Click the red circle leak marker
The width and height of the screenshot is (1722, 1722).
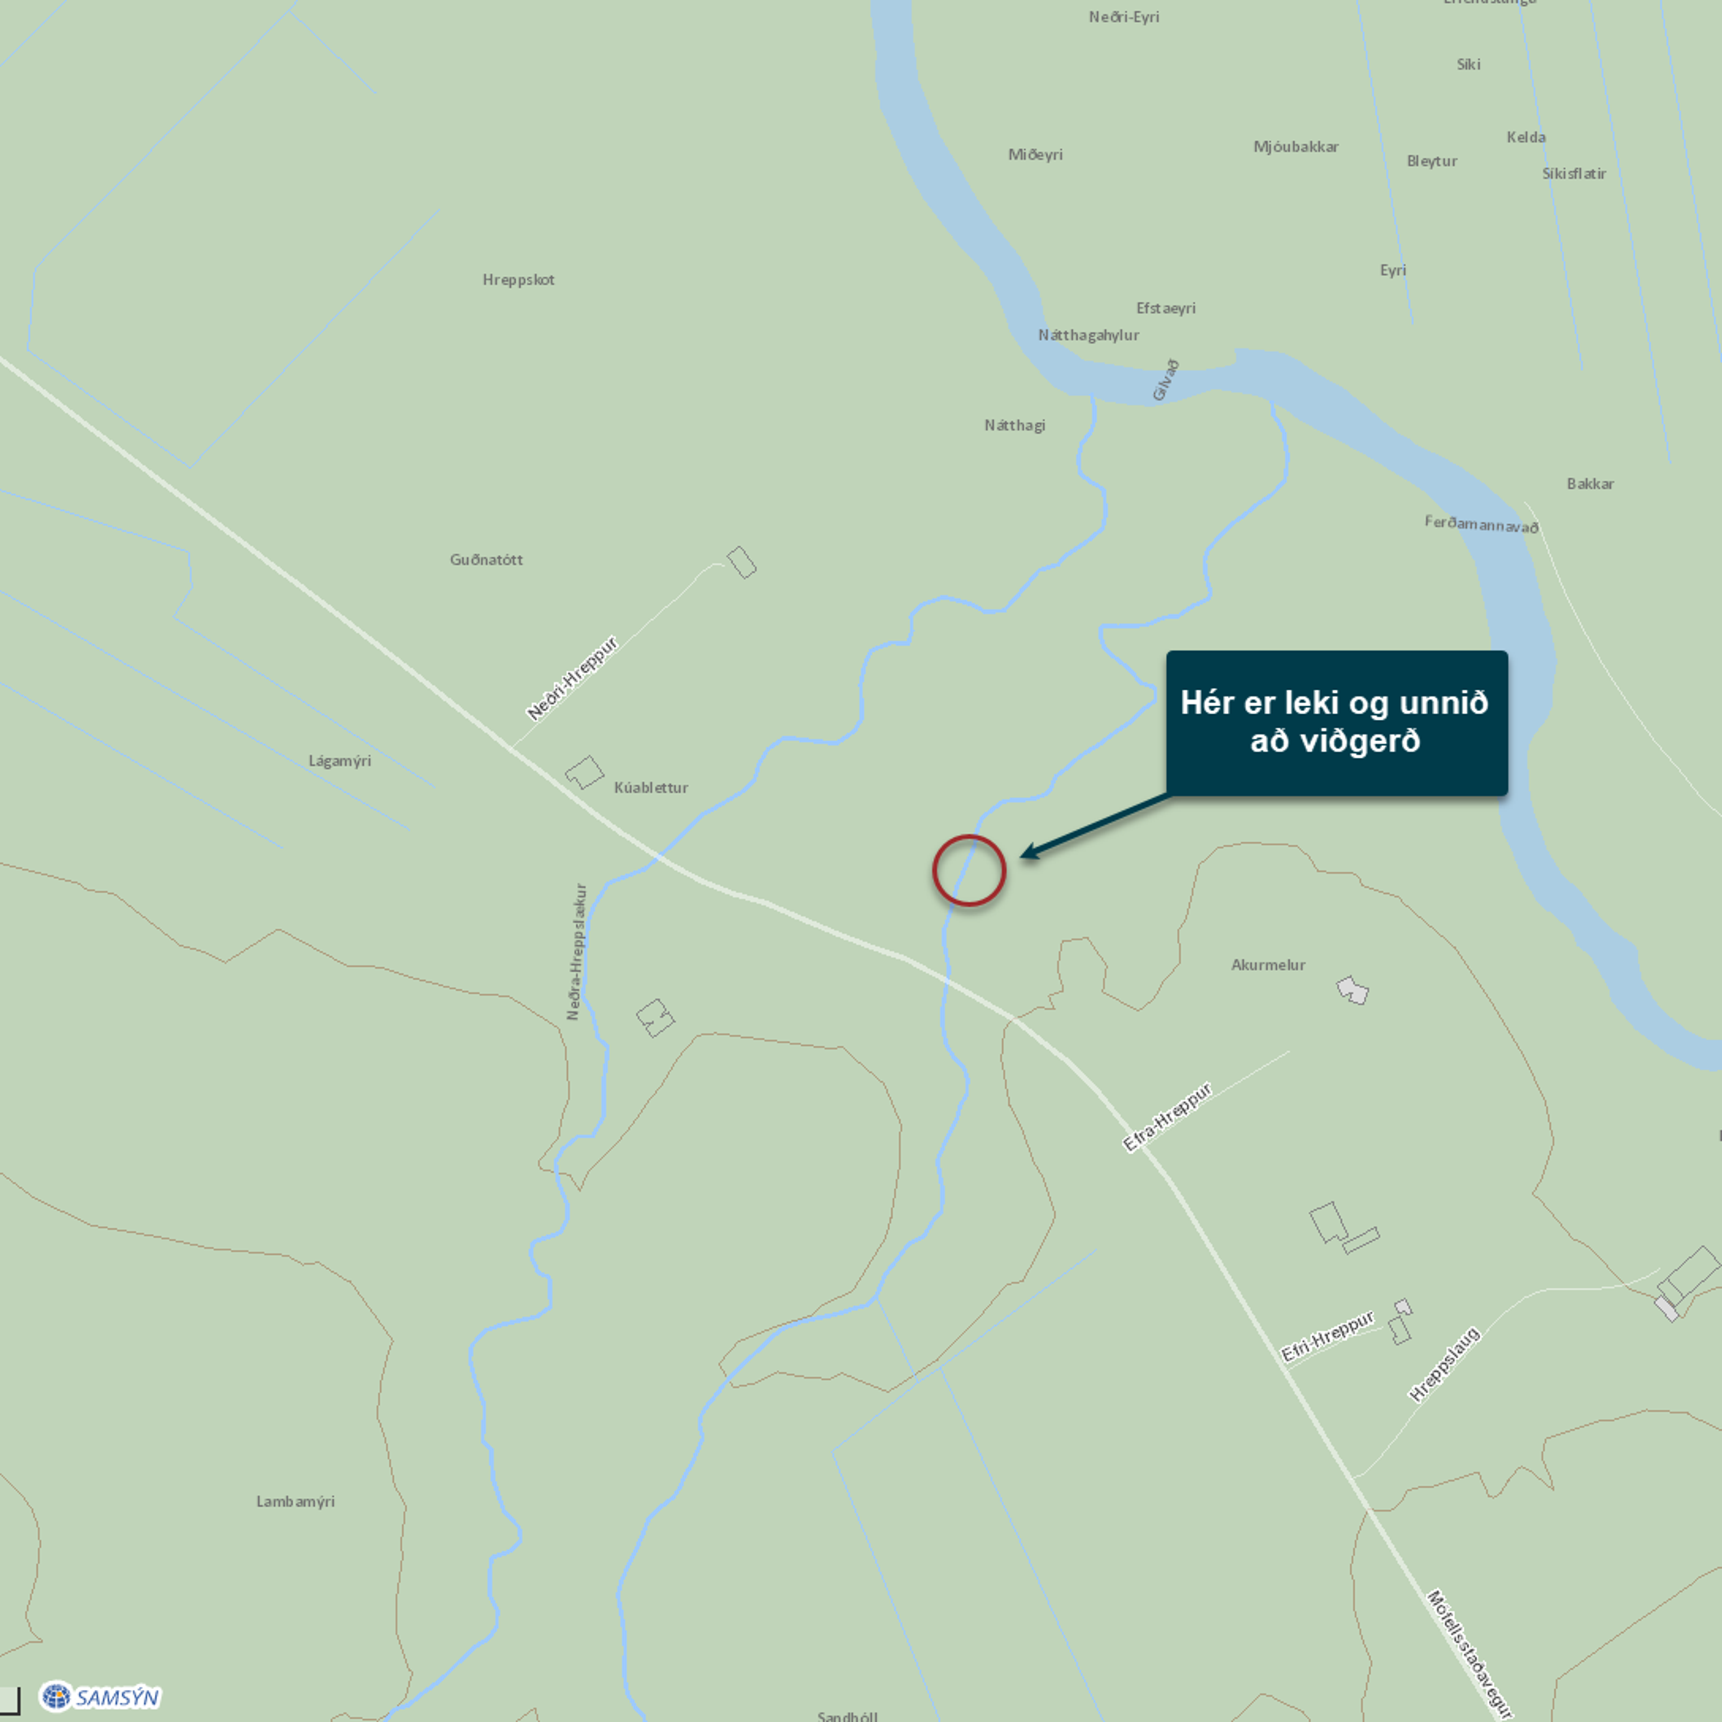[969, 871]
